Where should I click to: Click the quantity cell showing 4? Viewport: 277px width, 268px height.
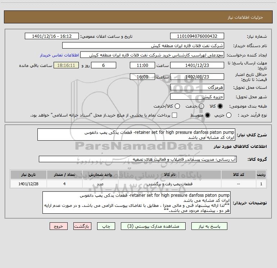click(x=64, y=184)
